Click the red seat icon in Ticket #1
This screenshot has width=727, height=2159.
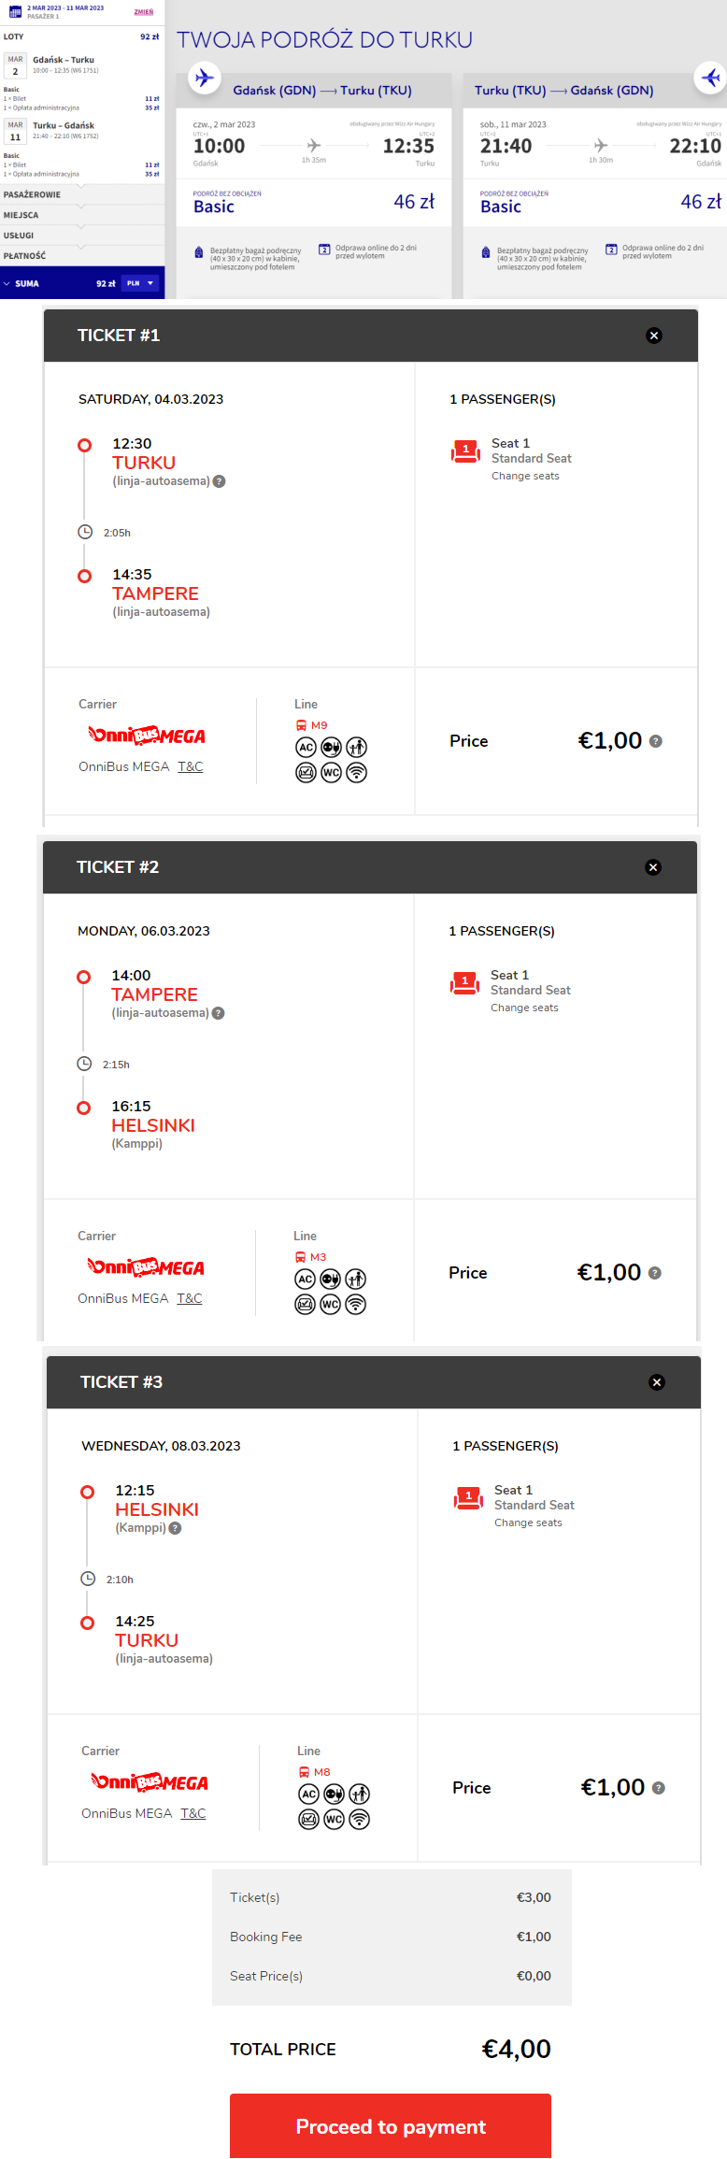[x=465, y=451]
